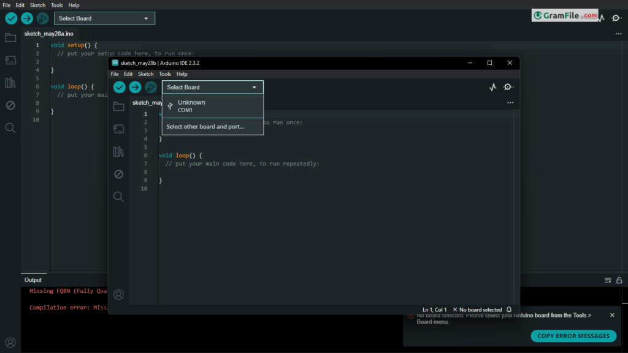
Task: Open Help menu in background window
Action: click(x=74, y=5)
